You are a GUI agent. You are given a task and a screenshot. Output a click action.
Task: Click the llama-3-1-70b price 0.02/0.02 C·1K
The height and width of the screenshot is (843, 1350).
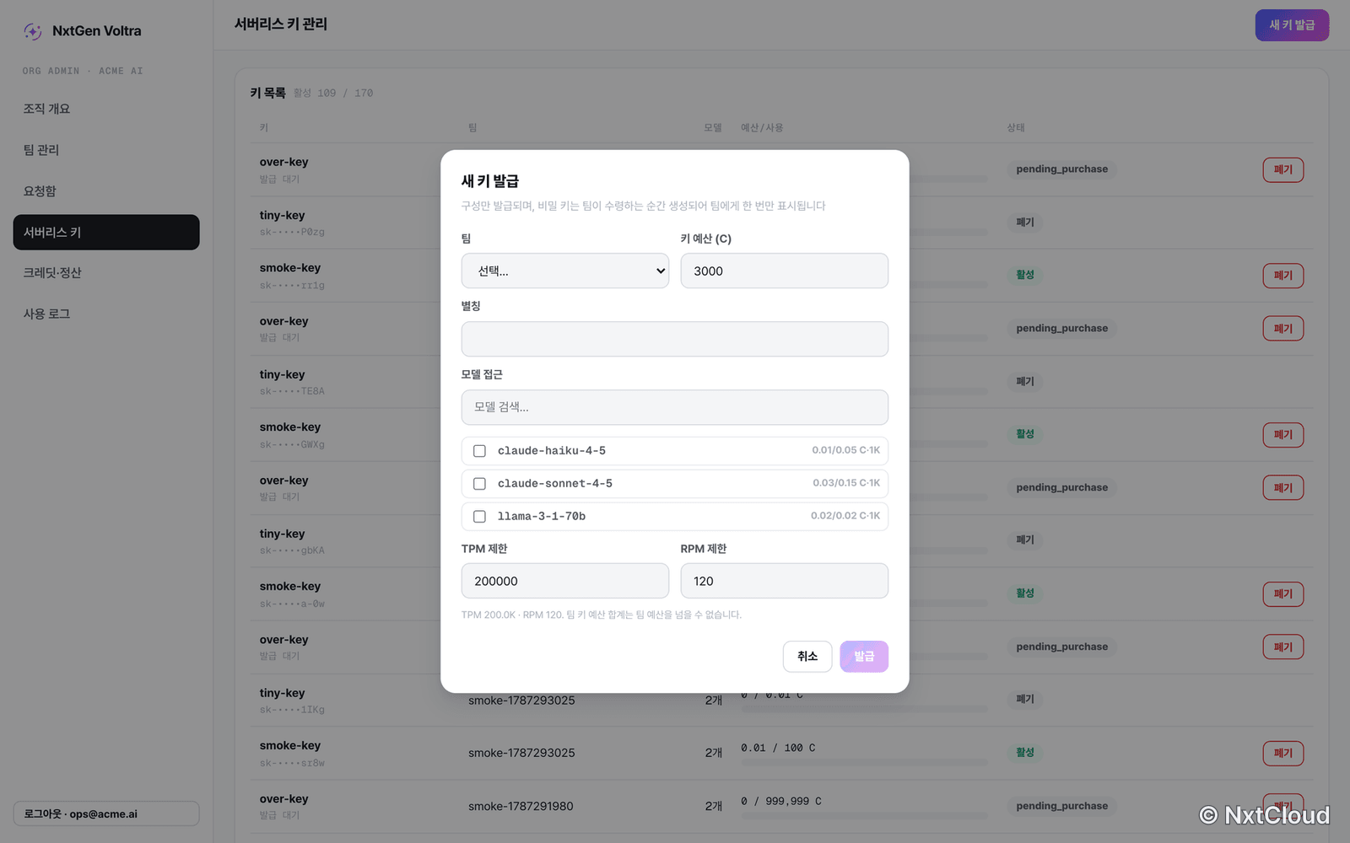tap(845, 516)
